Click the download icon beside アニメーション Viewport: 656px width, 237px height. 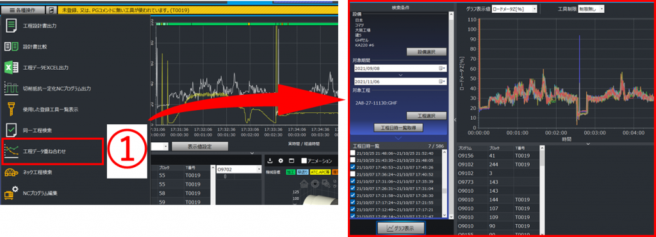point(270,161)
